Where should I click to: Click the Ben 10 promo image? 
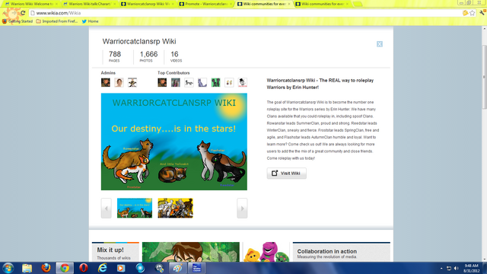click(x=191, y=252)
